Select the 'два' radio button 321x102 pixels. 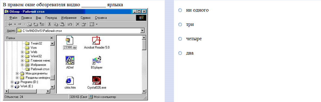pos(180,53)
